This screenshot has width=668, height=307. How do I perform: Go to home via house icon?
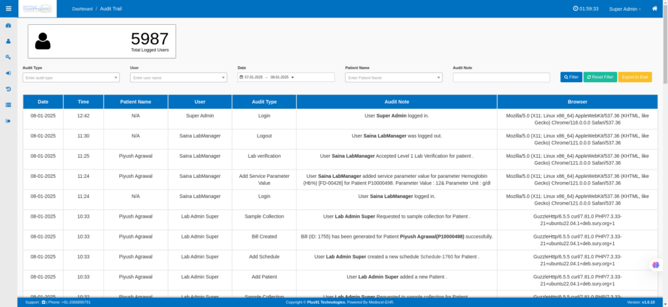[654, 8]
